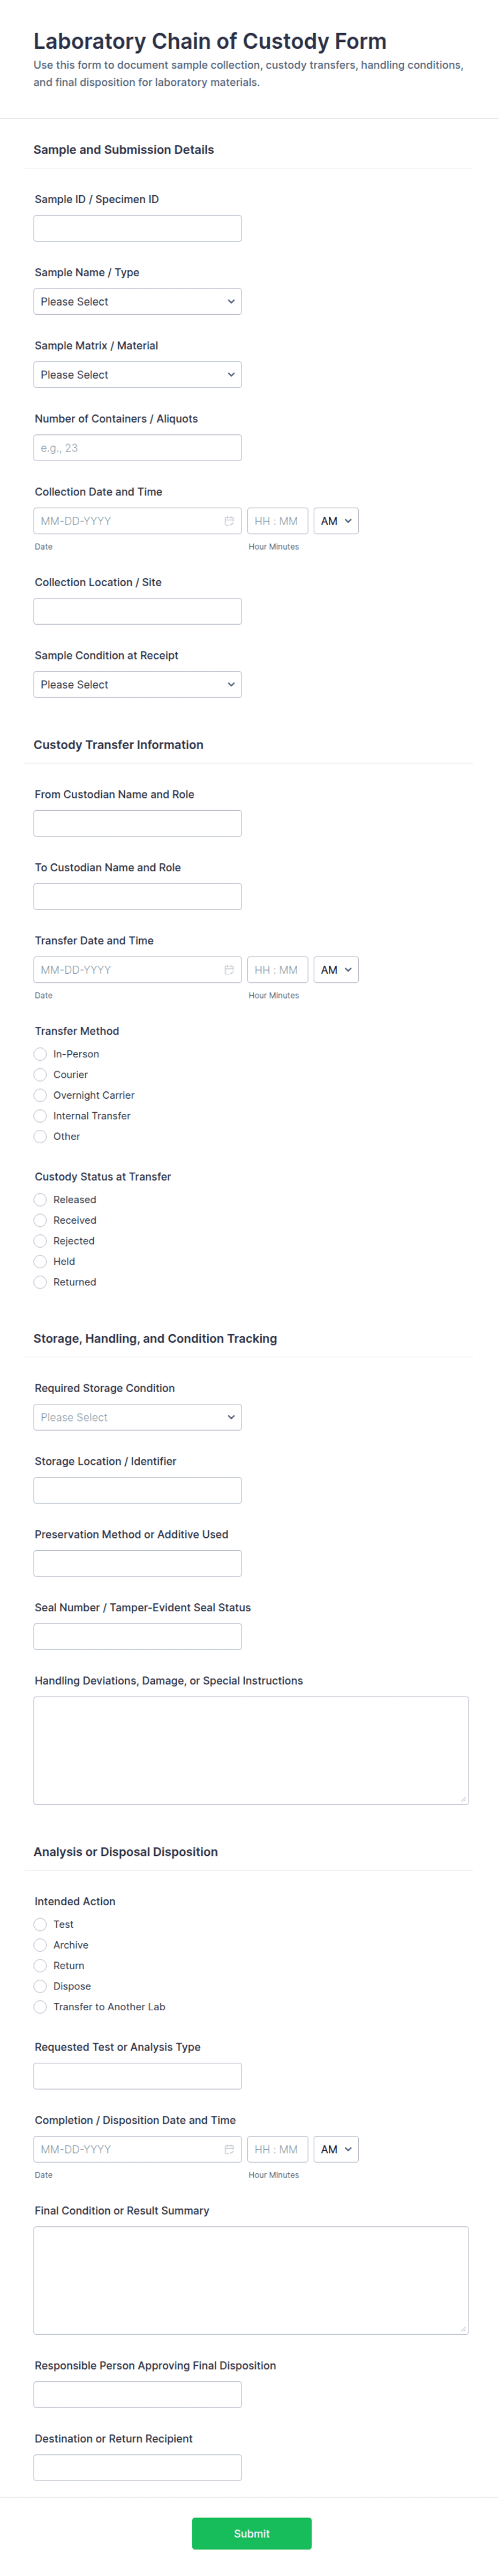498x2576 pixels.
Task: Mark custody status as Held
Action: tap(40, 1261)
